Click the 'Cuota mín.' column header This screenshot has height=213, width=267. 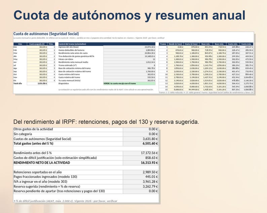coord(233,44)
